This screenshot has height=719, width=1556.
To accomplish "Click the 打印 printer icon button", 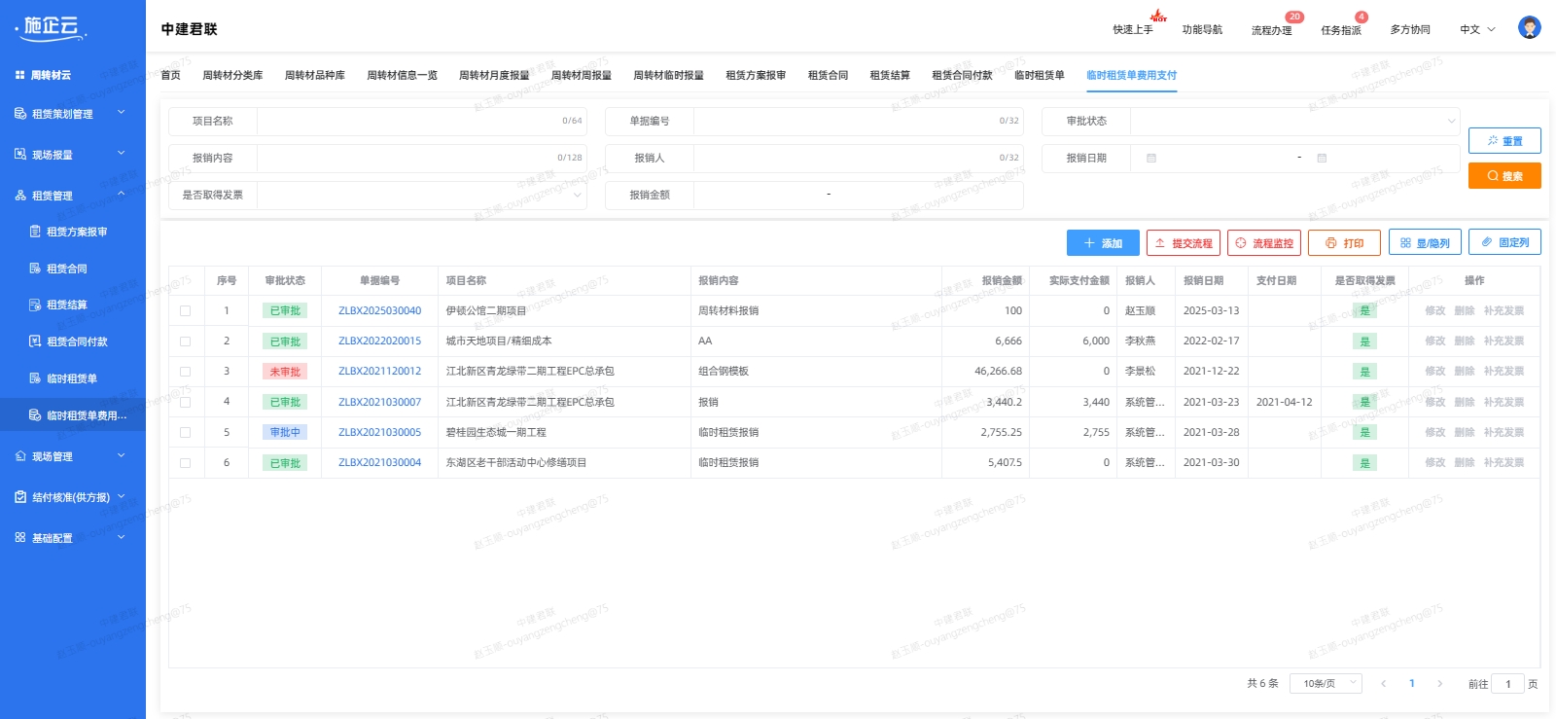I will coord(1344,243).
